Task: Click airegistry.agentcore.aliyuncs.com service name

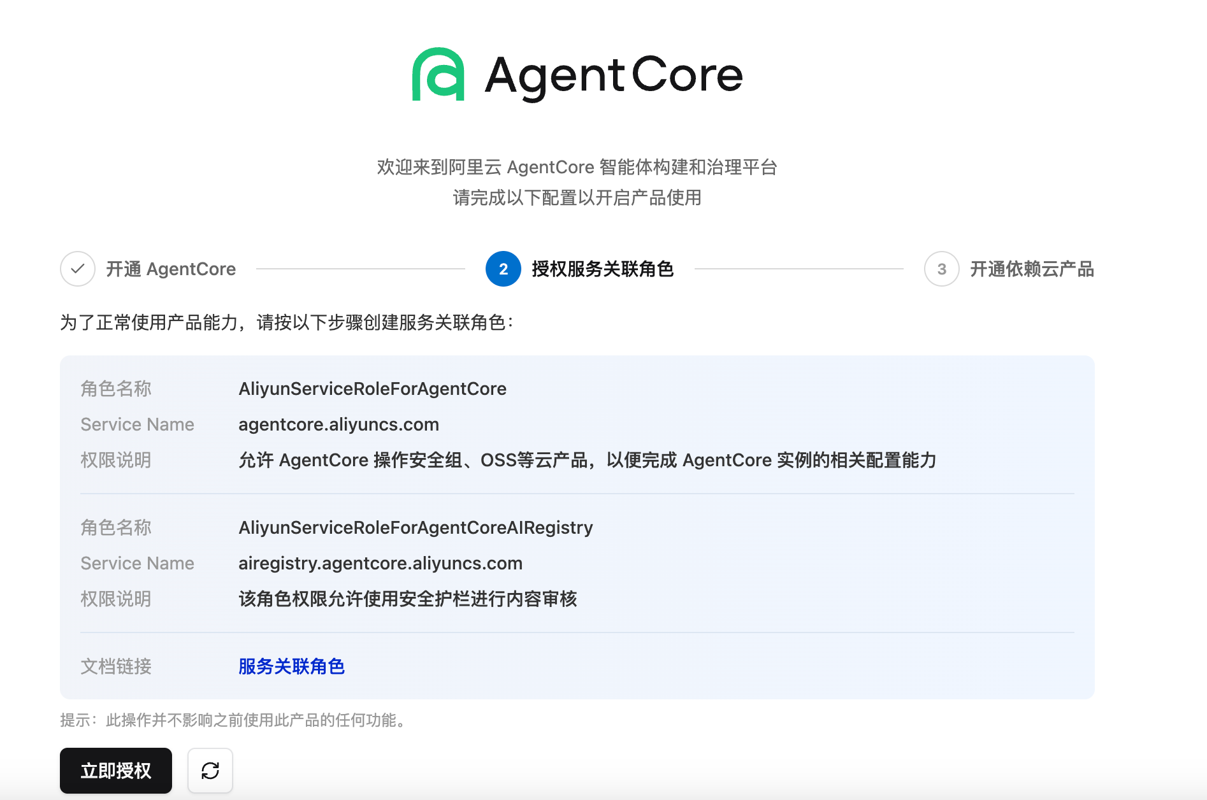Action: click(380, 563)
